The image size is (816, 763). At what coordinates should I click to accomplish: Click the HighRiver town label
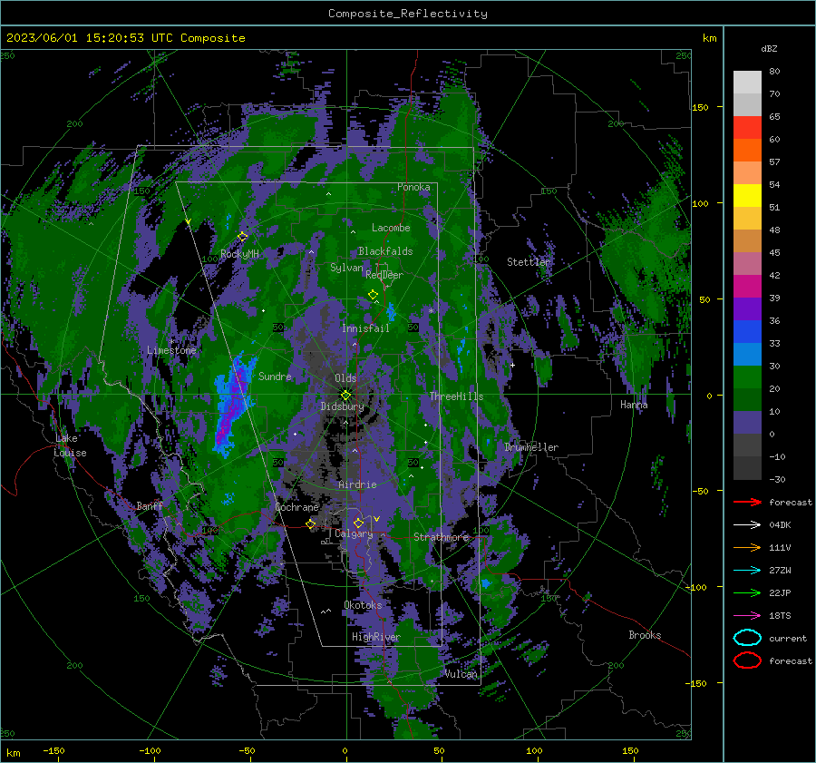375,637
